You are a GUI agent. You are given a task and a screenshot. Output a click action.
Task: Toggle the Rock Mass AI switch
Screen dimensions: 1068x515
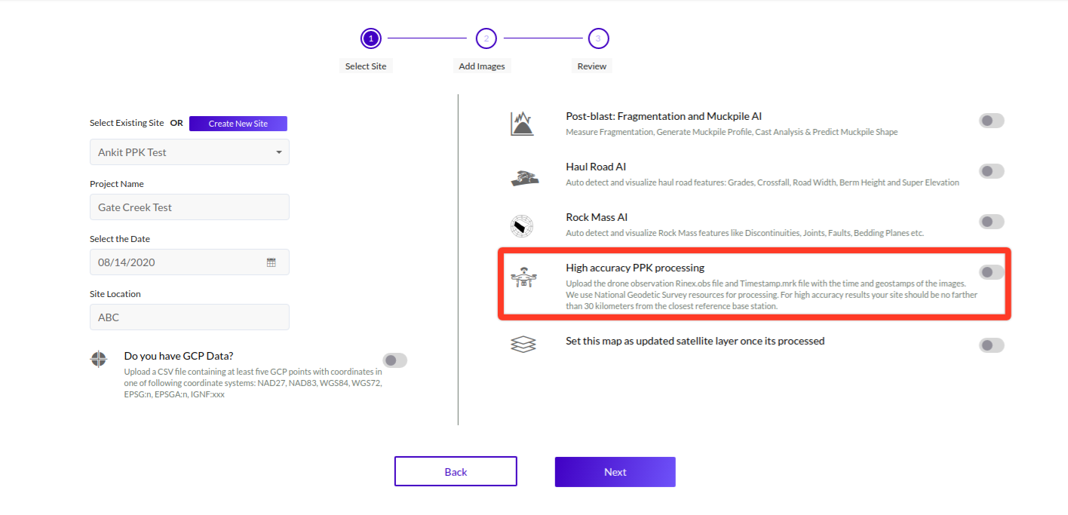coord(991,222)
